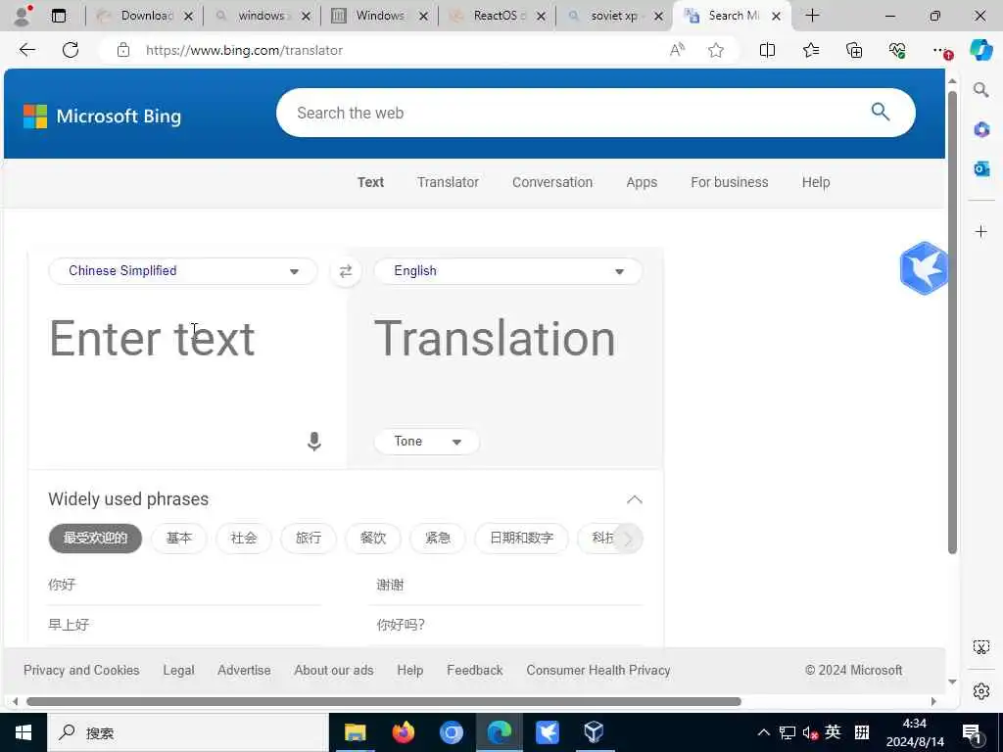
Task: Open split screen view icon
Action: click(767, 50)
